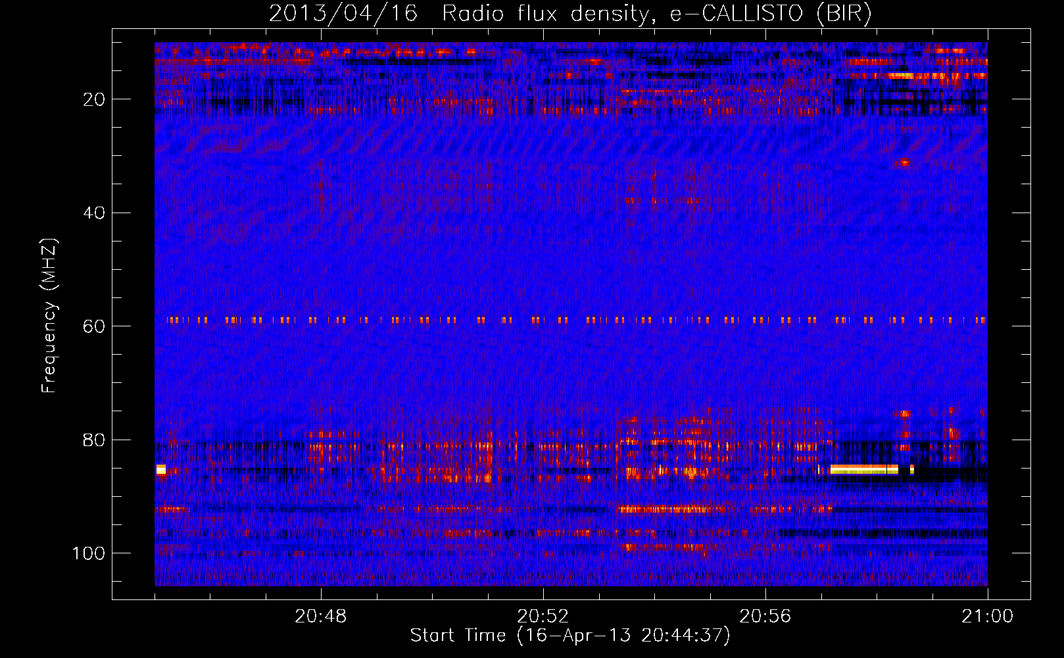Click the 100 MHz frequency tick label
The height and width of the screenshot is (658, 1064).
89,553
